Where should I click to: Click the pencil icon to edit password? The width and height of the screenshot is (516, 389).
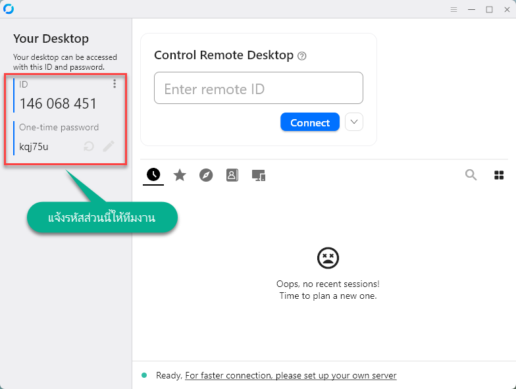click(108, 146)
